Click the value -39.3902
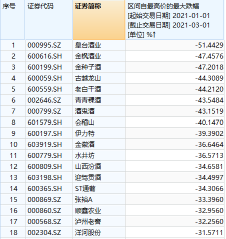Screen dimensions: 226x239 click(209, 134)
